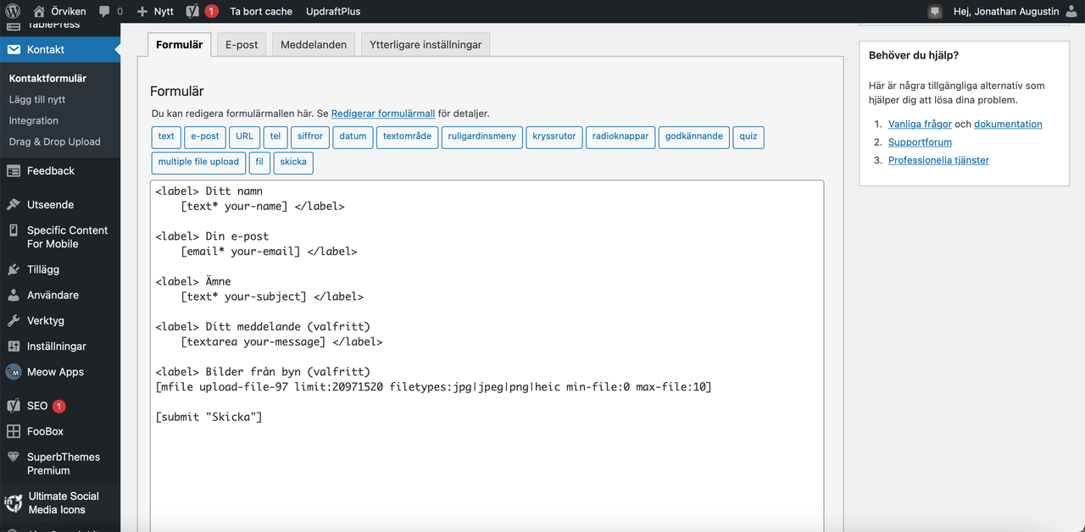1085x532 pixels.
Task: Open the comments bubble icon
Action: coord(104,12)
